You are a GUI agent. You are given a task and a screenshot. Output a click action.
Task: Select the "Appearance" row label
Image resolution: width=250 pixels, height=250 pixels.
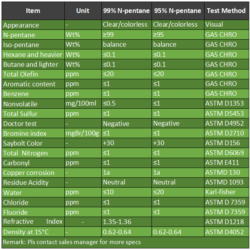pos(21,25)
